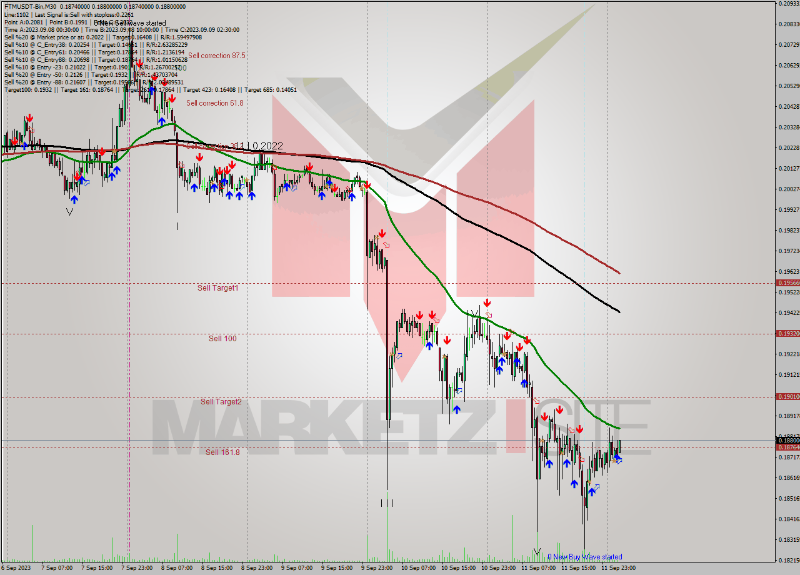
Task: Click the red 0.19320 price tag
Action: pyautogui.click(x=787, y=334)
